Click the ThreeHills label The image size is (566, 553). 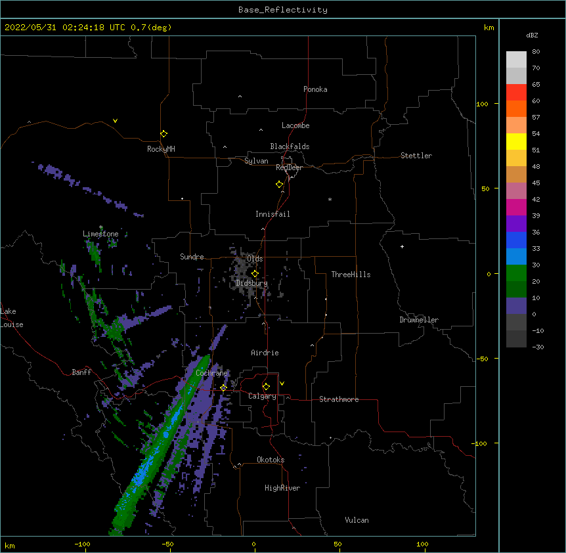(x=351, y=275)
